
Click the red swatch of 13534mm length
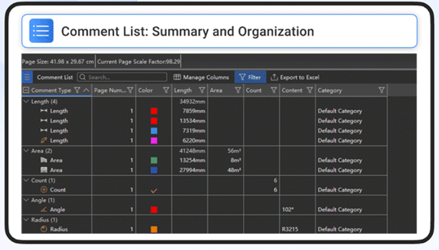[x=154, y=121]
